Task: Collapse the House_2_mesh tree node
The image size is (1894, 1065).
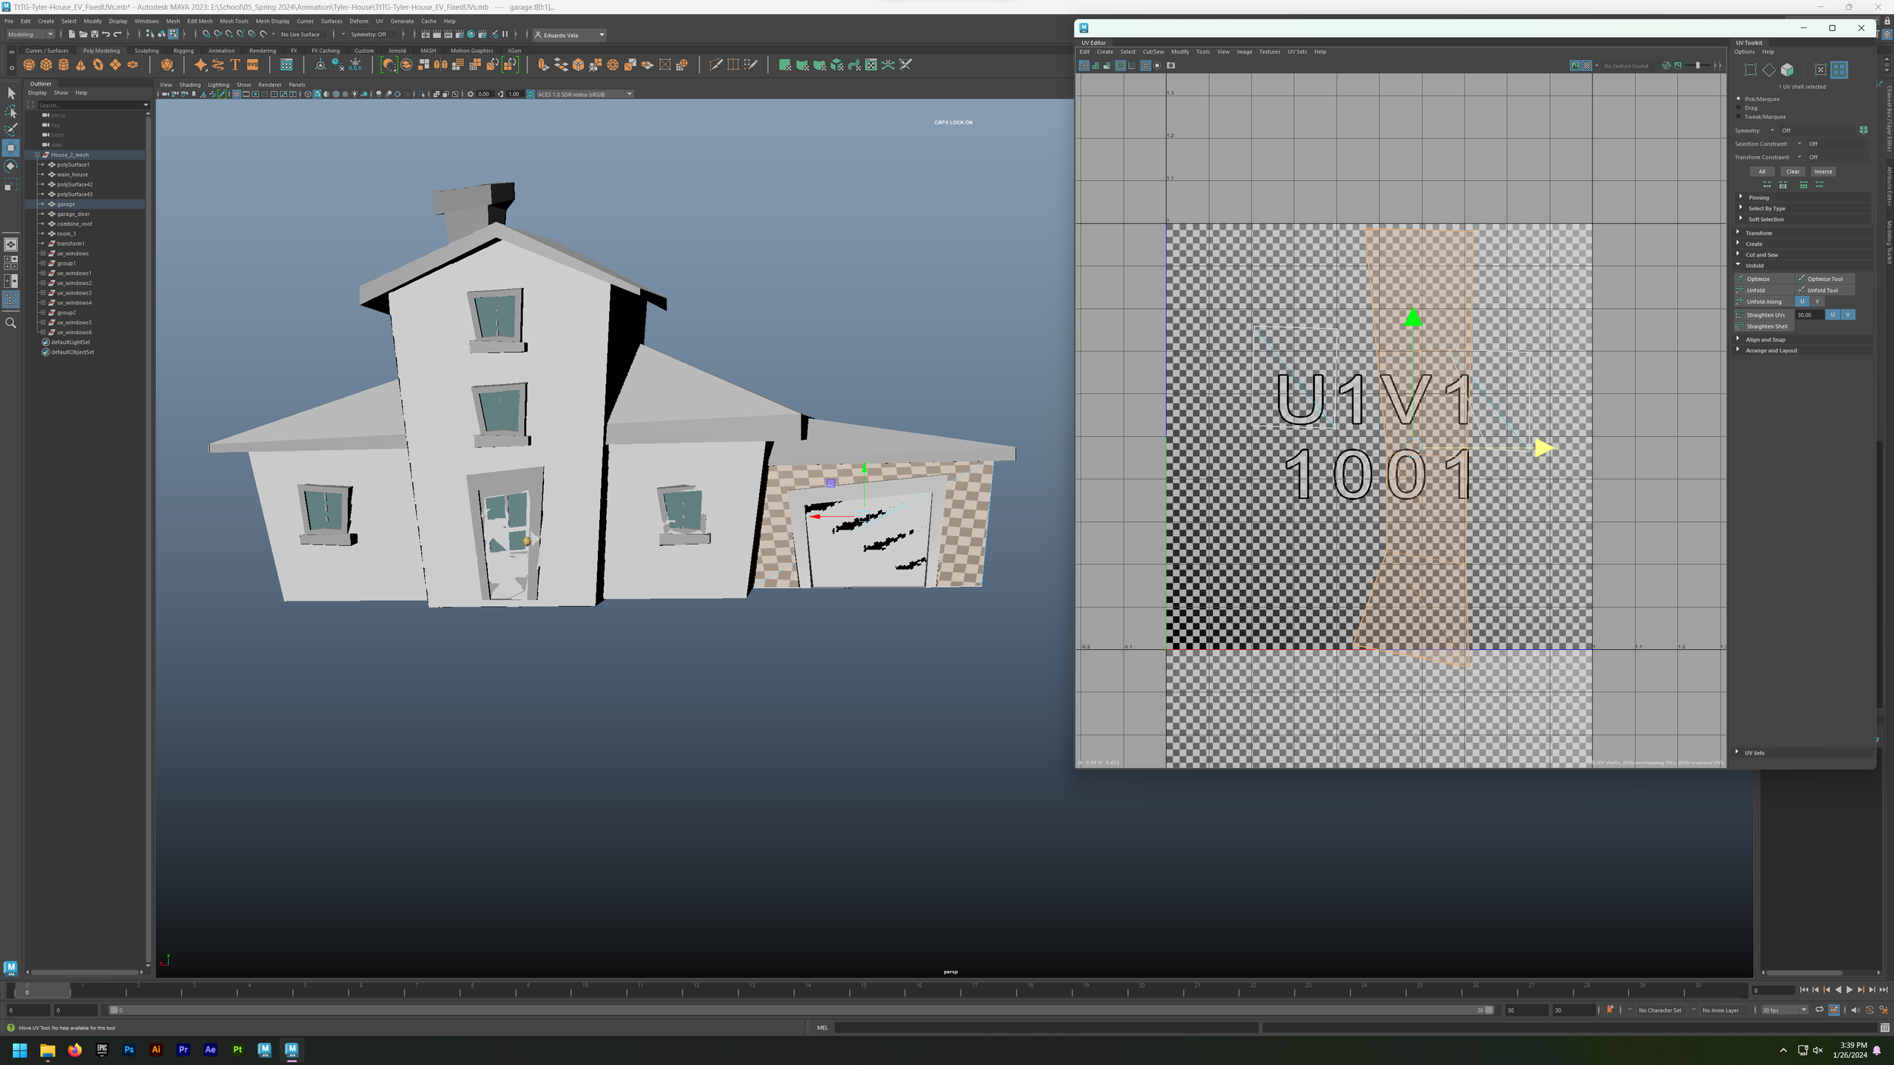Action: pyautogui.click(x=37, y=155)
